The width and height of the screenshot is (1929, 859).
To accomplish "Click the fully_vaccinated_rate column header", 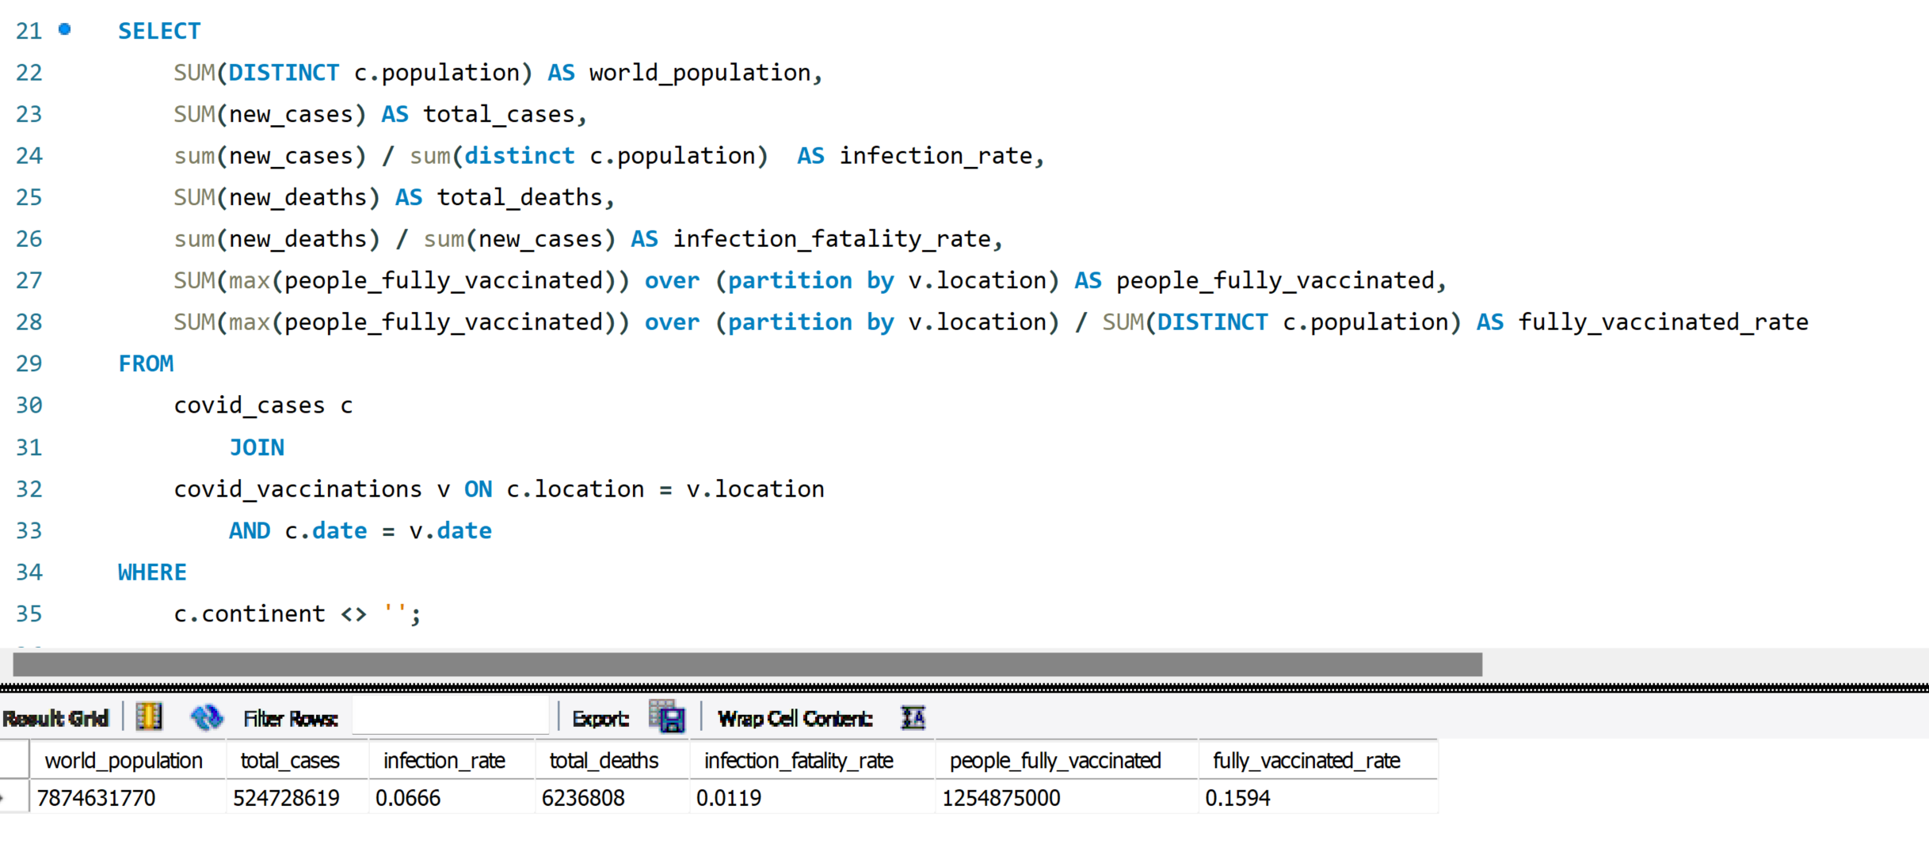I will [1306, 760].
